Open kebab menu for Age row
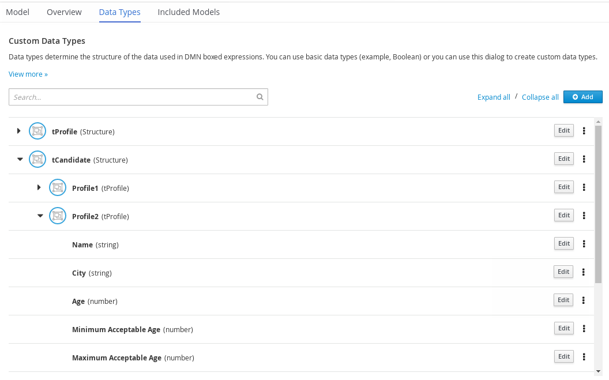The image size is (609, 380). [584, 300]
